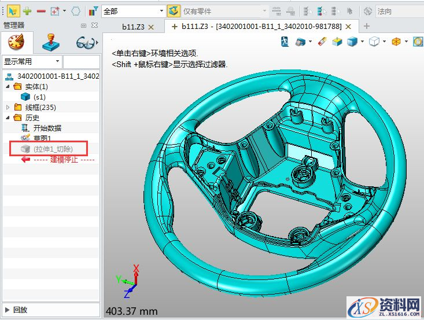Click the greyed dome pick icon

tap(291, 12)
